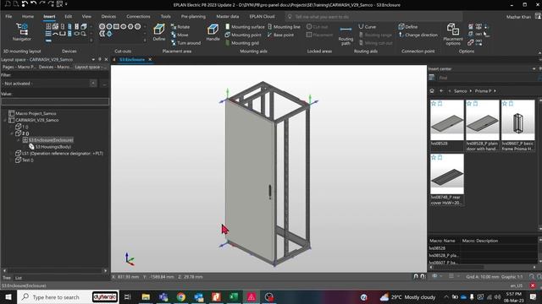
Task: Switch navigator to Tree view
Action: tap(7, 278)
